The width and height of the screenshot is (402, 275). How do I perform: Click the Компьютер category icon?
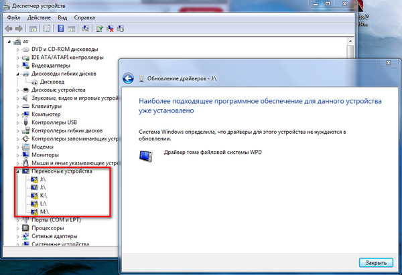(x=25, y=114)
